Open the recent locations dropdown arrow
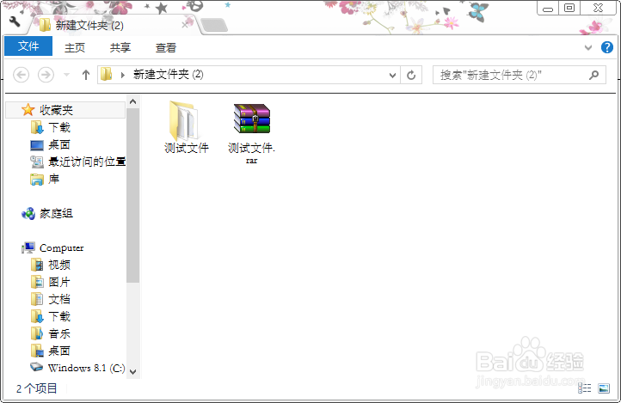 coord(66,75)
